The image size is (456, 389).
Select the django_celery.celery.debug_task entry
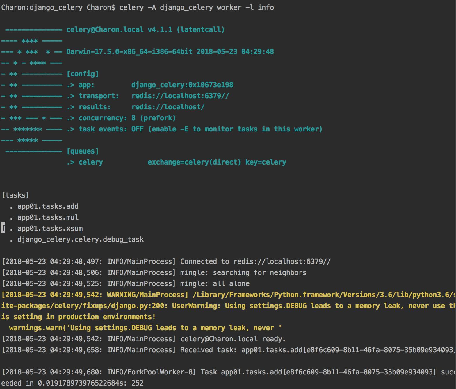80,240
